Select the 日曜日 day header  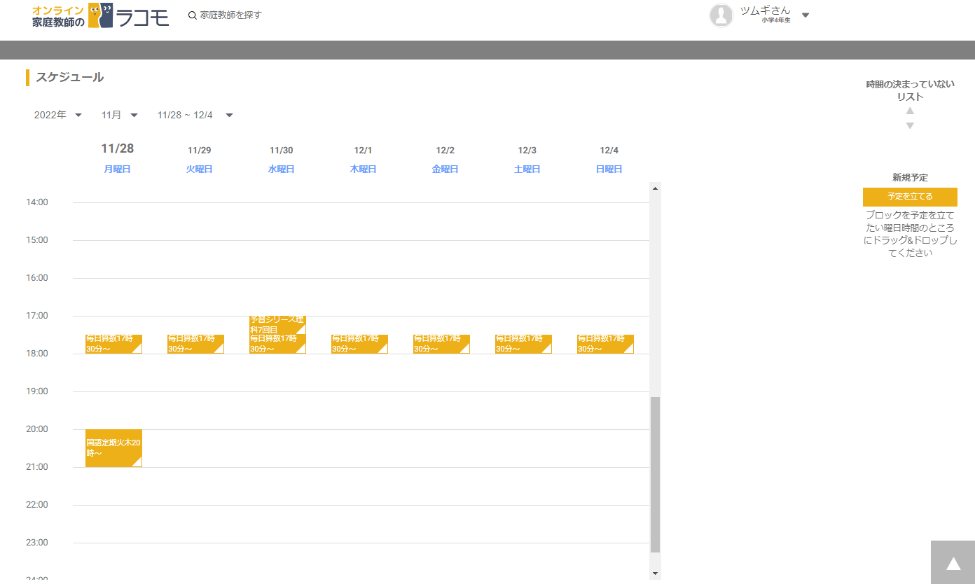pos(609,169)
